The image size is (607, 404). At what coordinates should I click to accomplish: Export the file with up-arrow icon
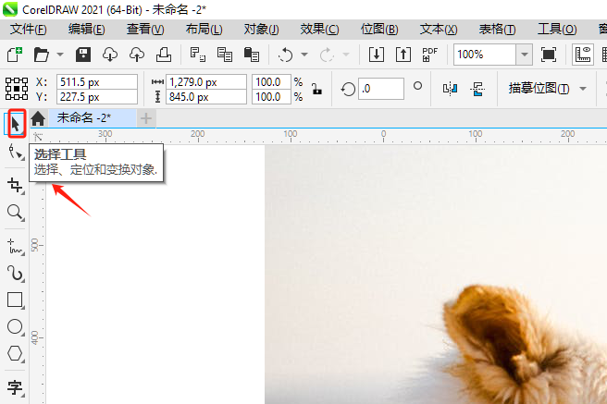pos(403,55)
